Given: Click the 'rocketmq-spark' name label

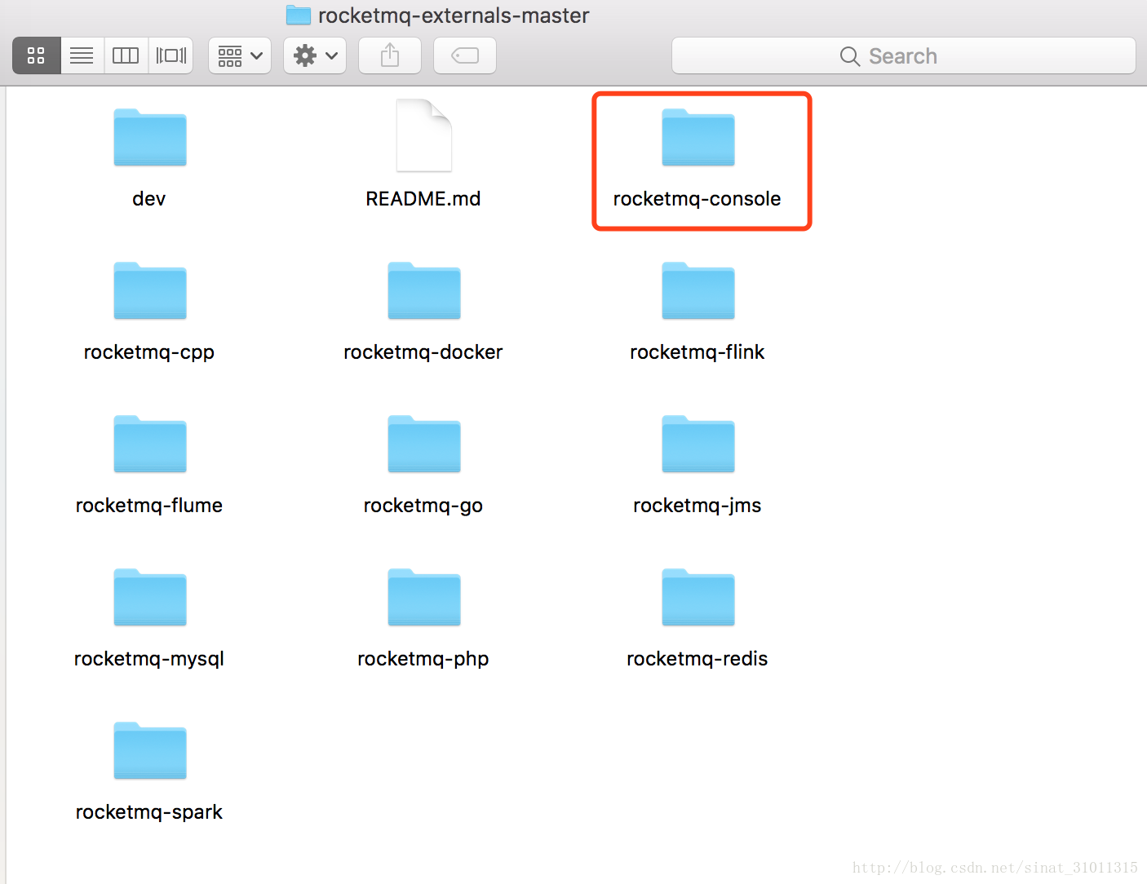Looking at the screenshot, I should click(149, 813).
